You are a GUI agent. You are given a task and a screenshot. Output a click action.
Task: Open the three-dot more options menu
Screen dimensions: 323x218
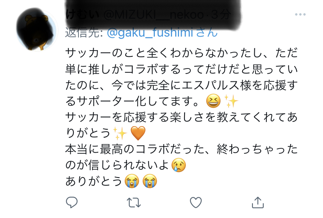[300, 15]
